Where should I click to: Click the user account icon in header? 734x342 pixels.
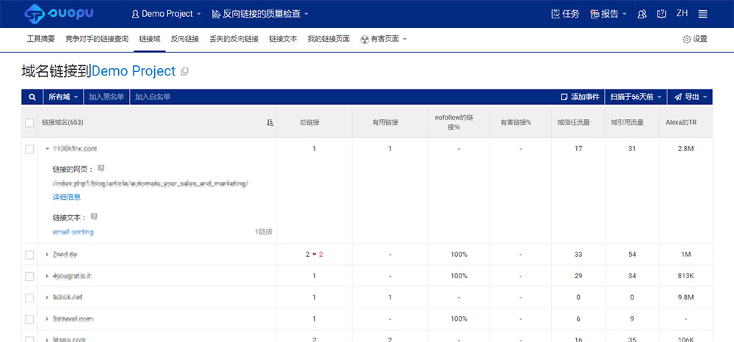(x=642, y=14)
